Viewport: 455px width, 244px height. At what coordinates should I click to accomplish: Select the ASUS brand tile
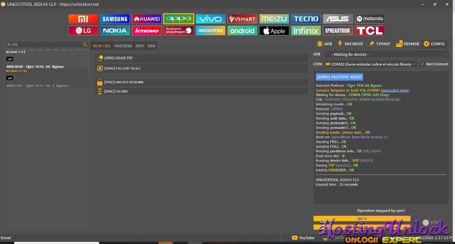click(x=338, y=19)
